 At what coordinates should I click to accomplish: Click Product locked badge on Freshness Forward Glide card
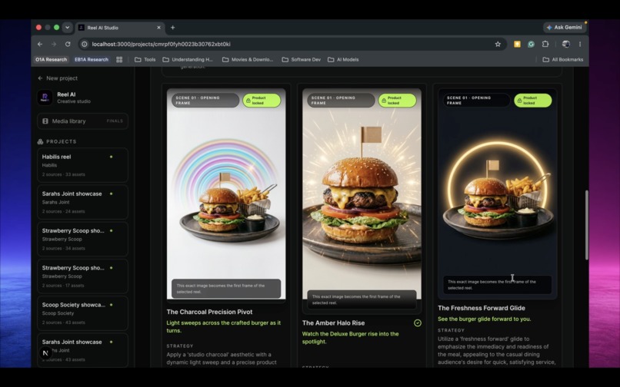[x=532, y=101]
